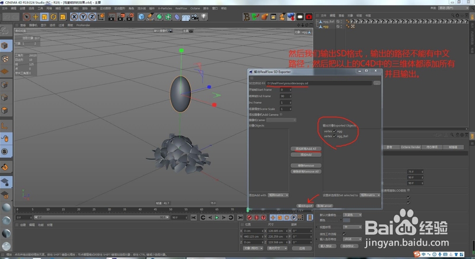Click the Scene Scale value field
Image resolution: width=475 pixels, height=259 pixels.
(x=285, y=109)
